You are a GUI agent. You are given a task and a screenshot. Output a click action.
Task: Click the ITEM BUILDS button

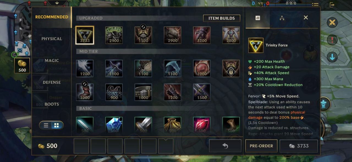[222, 18]
